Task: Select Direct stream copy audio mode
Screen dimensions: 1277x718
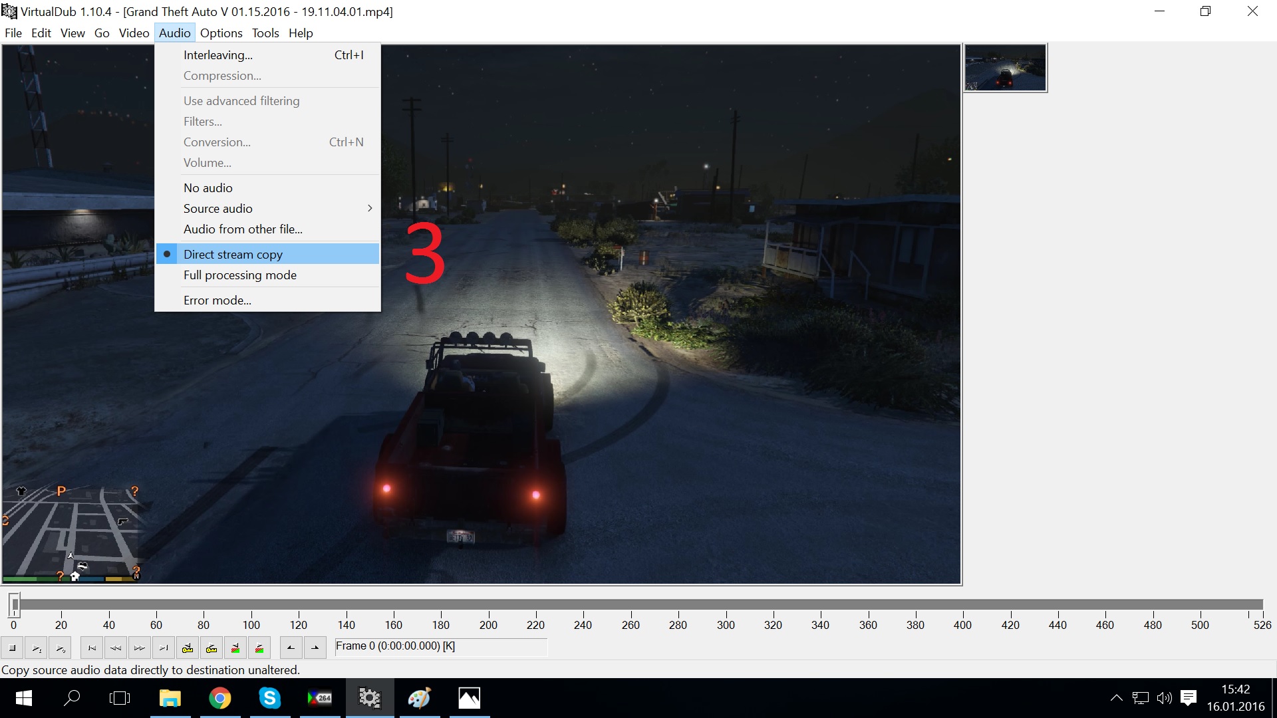Action: coord(233,255)
